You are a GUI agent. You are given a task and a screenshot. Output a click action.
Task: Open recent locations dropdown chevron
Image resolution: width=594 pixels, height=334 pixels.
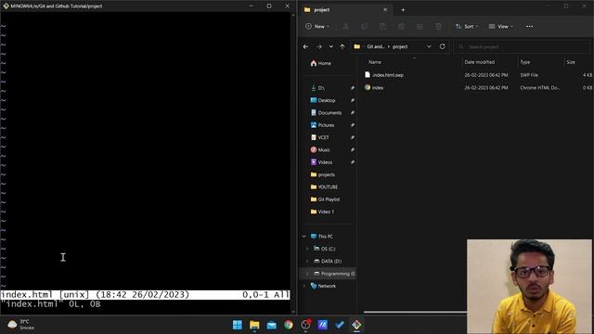330,46
